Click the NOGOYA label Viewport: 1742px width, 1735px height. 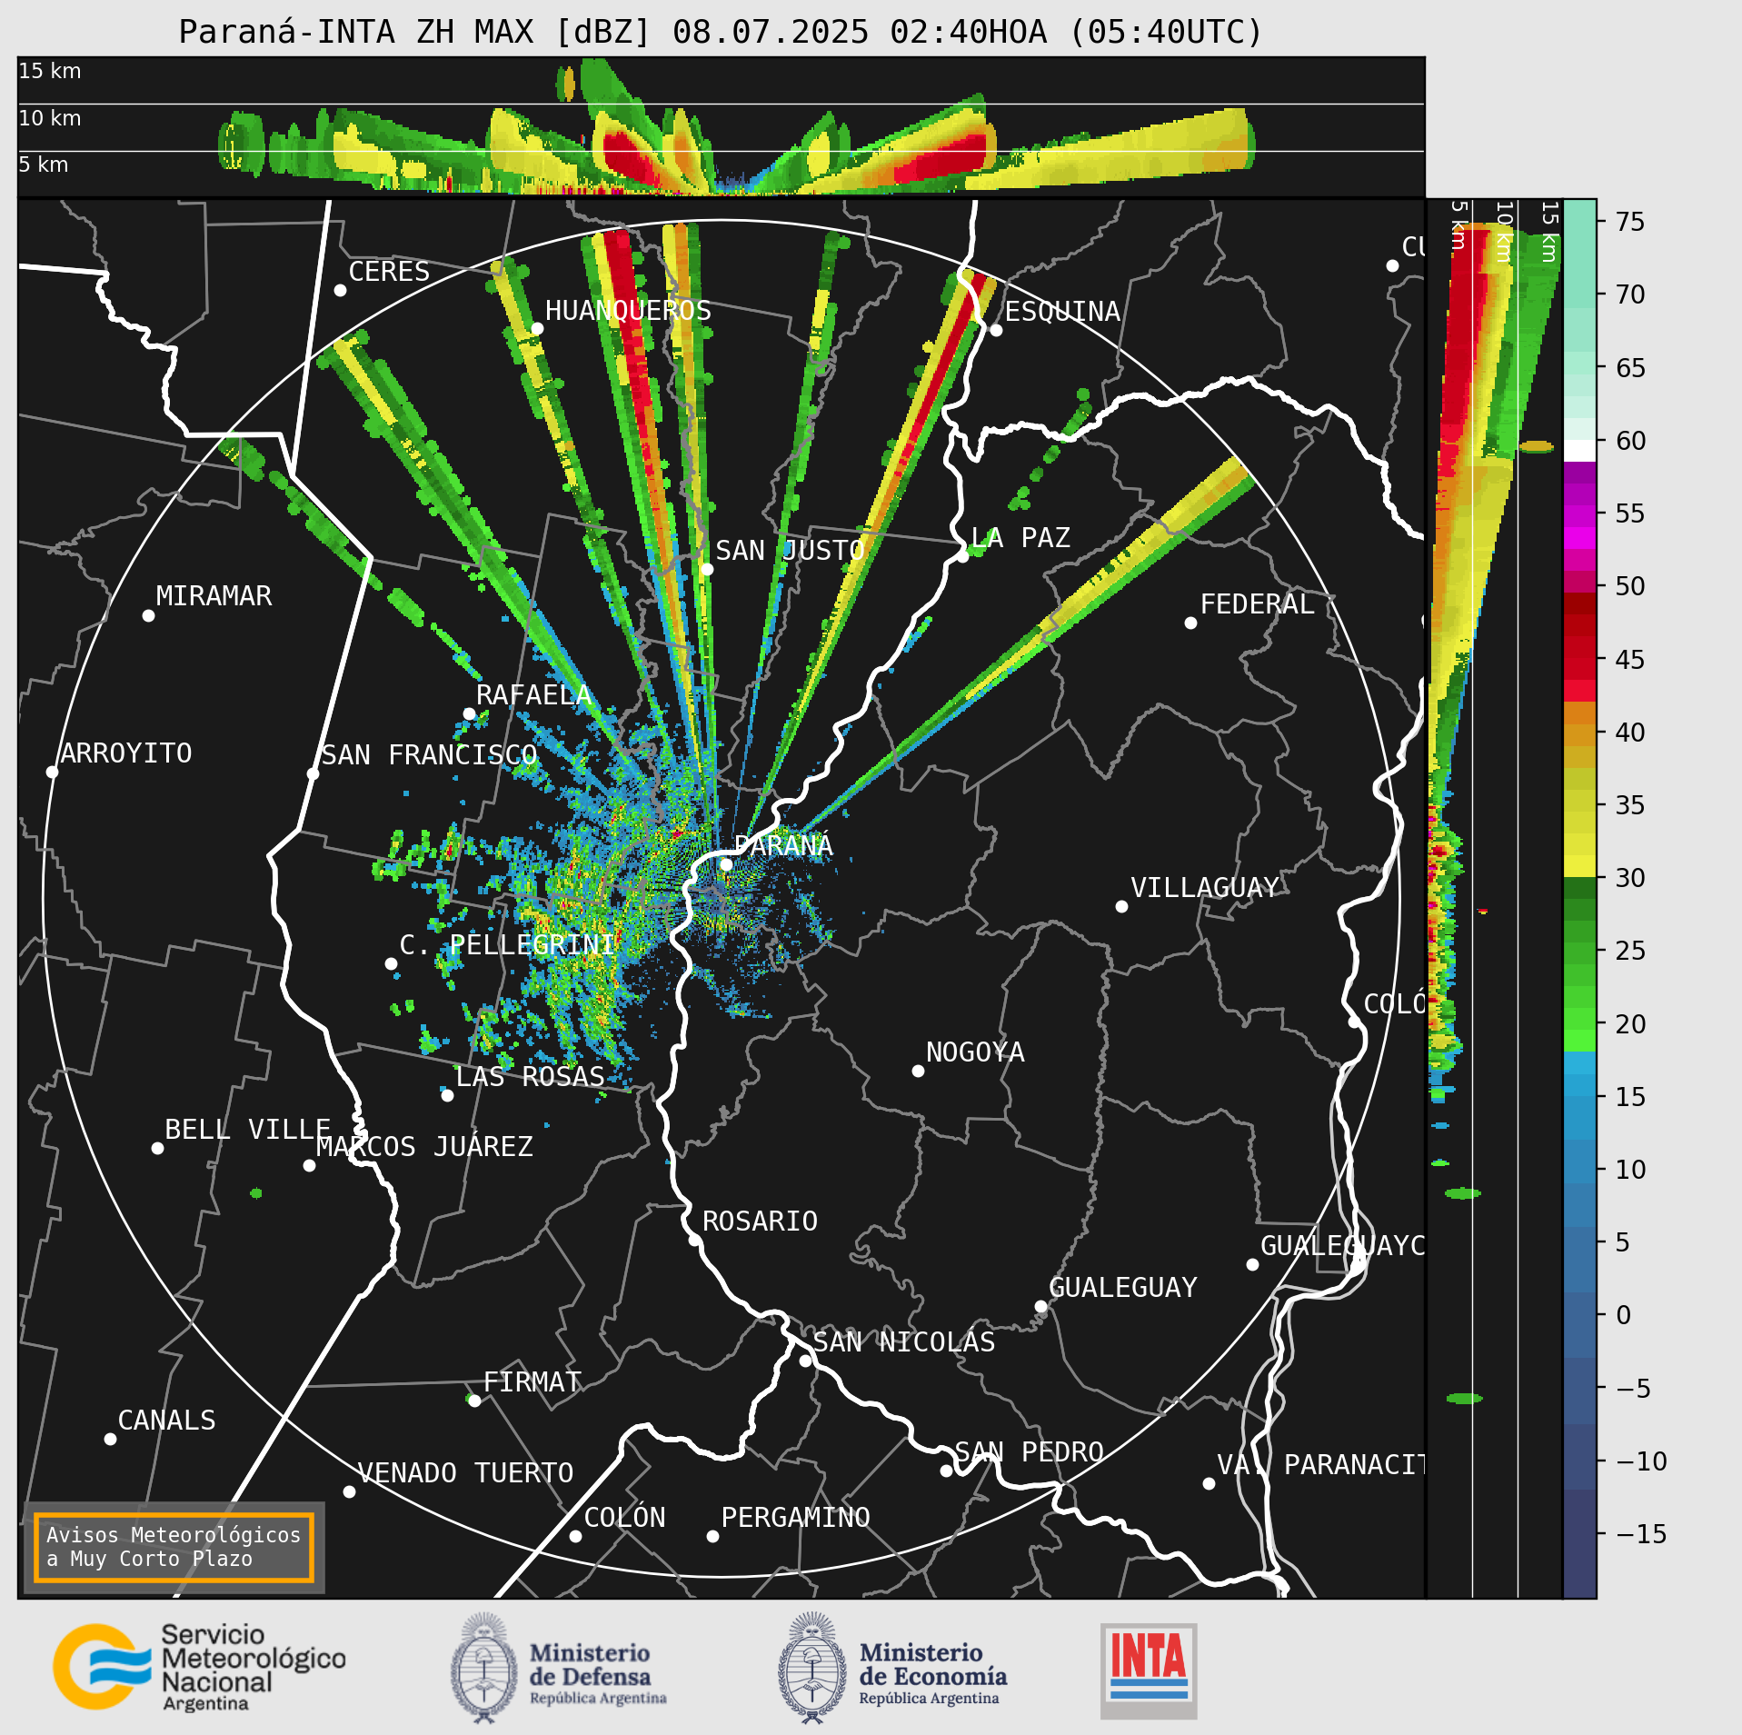pos(975,1052)
